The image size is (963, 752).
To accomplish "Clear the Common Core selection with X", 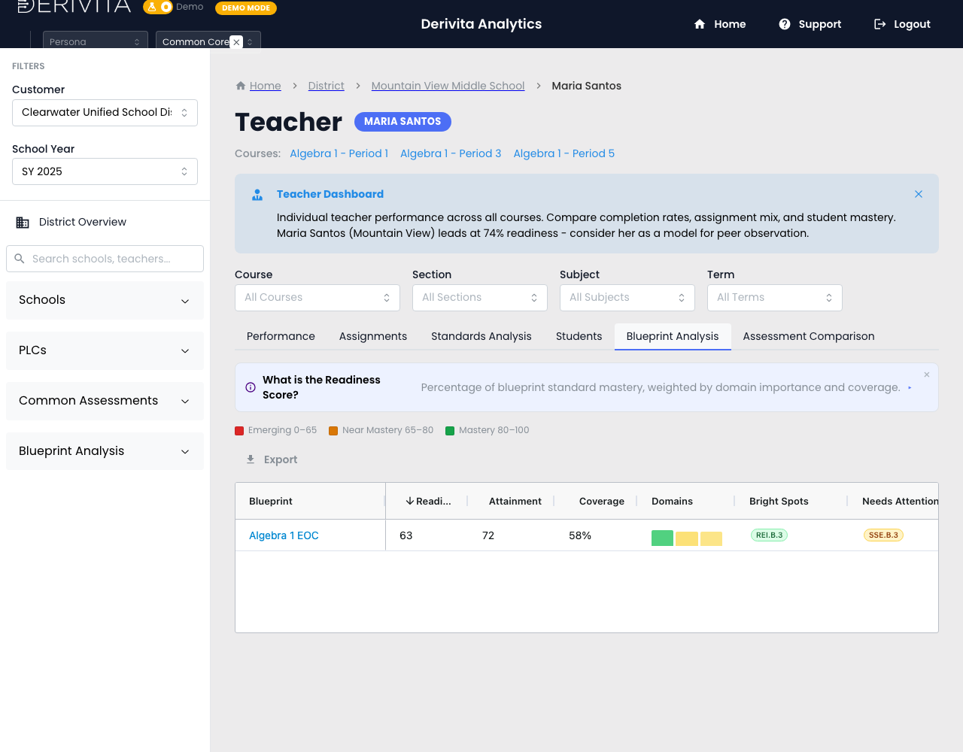I will [236, 42].
